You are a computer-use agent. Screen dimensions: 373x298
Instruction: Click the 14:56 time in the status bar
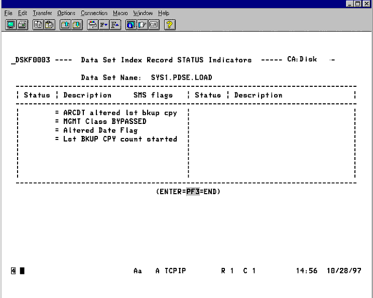tap(307, 271)
